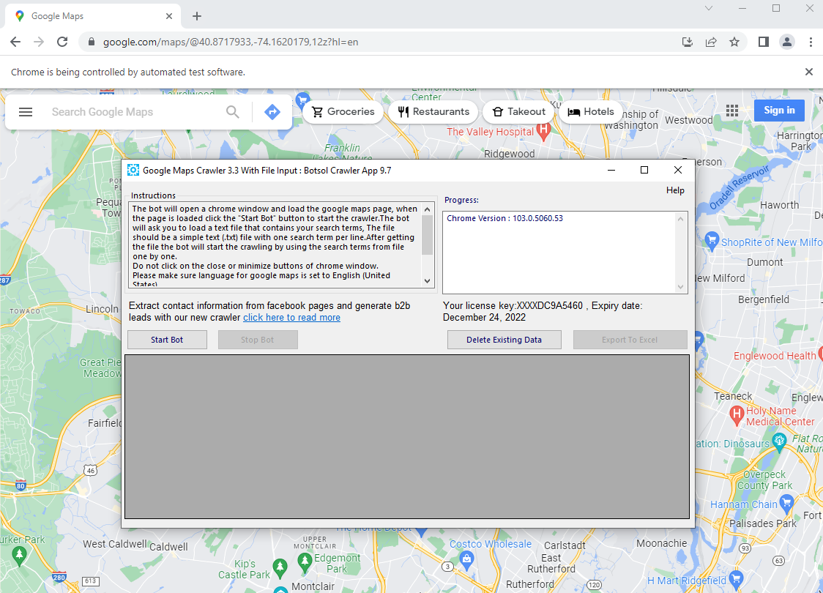Reload the page in Chrome
Image resolution: width=823 pixels, height=593 pixels.
click(62, 42)
